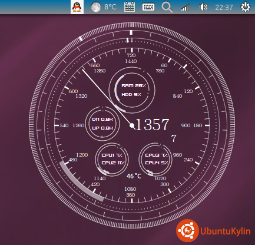This screenshot has width=255, height=245.
Task: Open the magnifier search icon
Action: pyautogui.click(x=167, y=7)
